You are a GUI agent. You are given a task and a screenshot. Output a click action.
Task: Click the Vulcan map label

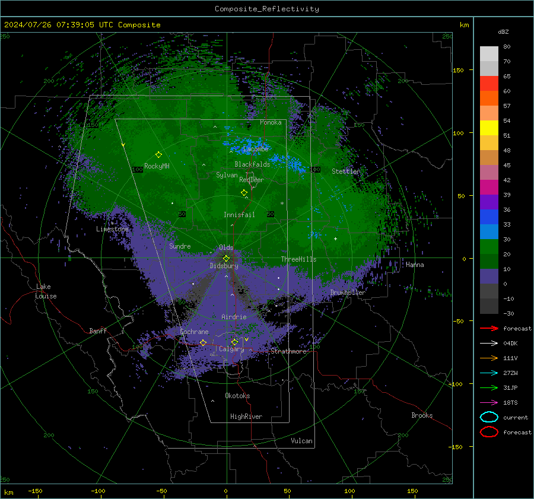coord(301,441)
